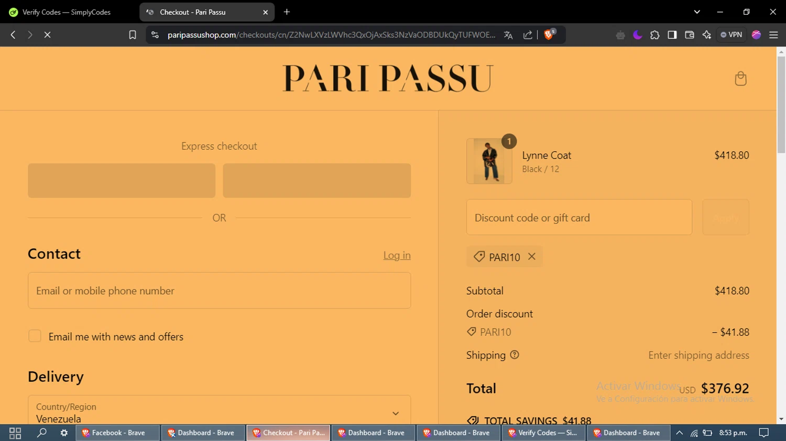Click the Apply discount button
786x441 pixels.
pos(726,217)
